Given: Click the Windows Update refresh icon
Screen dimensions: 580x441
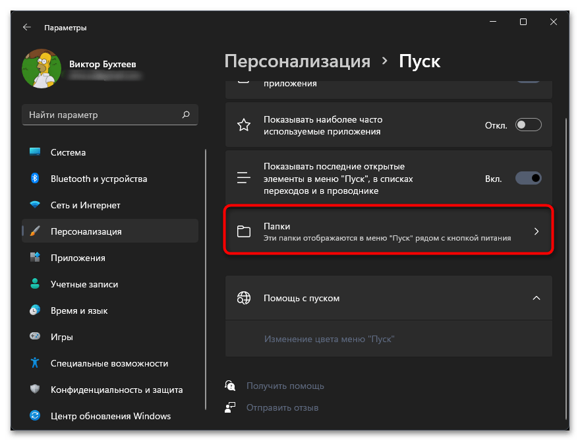Looking at the screenshot, I should [35, 415].
